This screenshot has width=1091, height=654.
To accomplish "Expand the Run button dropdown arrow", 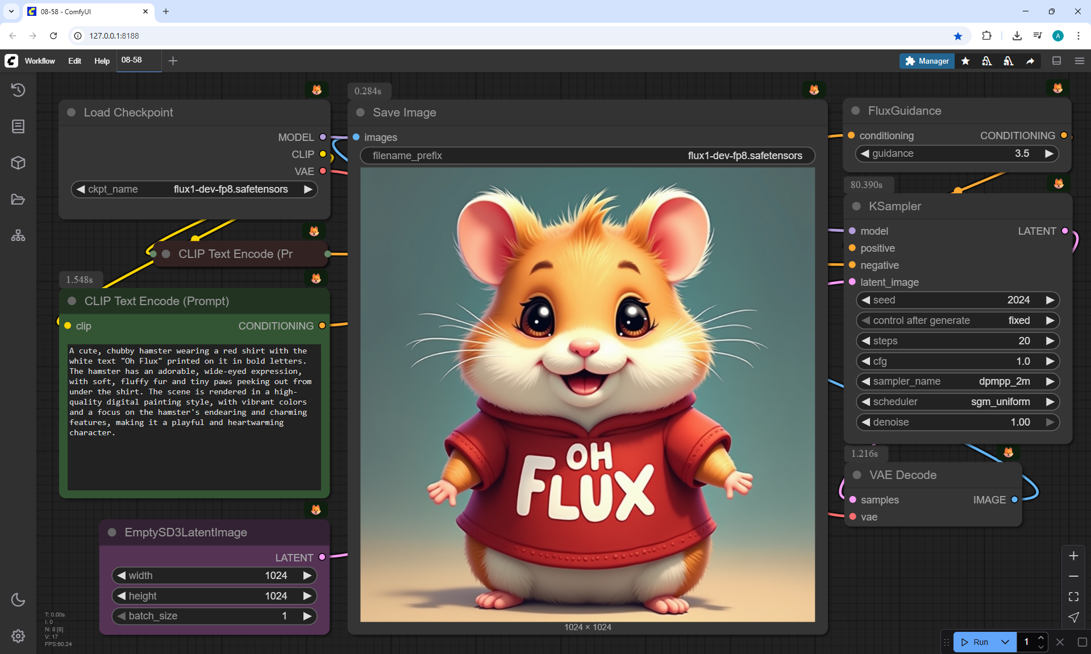I will (x=1005, y=642).
